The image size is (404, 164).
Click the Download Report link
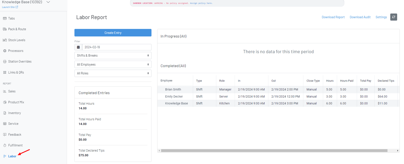click(x=333, y=17)
